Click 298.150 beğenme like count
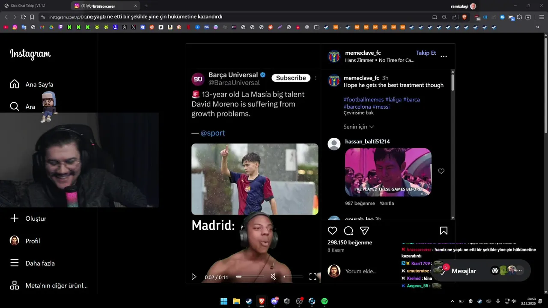The image size is (548, 308). pos(350,242)
